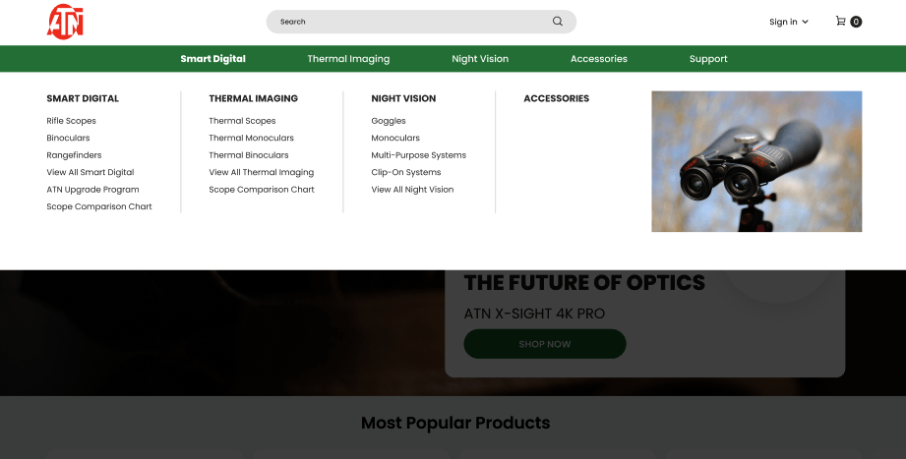Open Scope Comparison Chart under Smart Digital
The width and height of the screenshot is (906, 459).
(99, 206)
